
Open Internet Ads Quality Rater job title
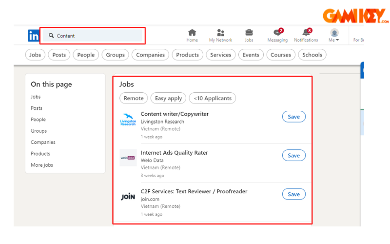pos(175,153)
